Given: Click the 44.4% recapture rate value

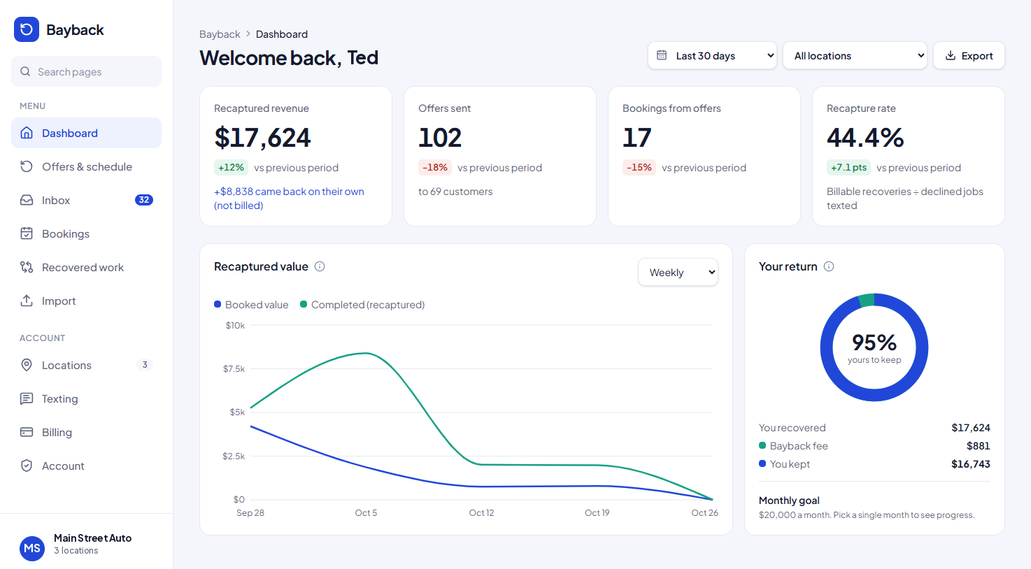Looking at the screenshot, I should (x=865, y=138).
